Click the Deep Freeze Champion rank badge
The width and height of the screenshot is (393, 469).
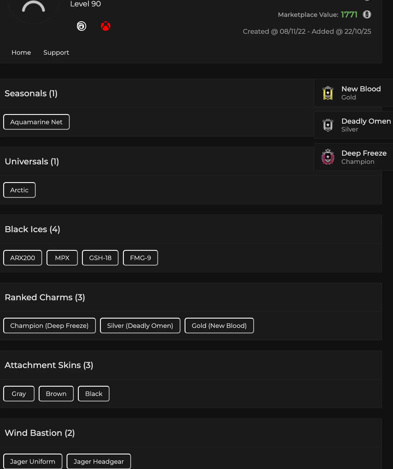pos(328,157)
